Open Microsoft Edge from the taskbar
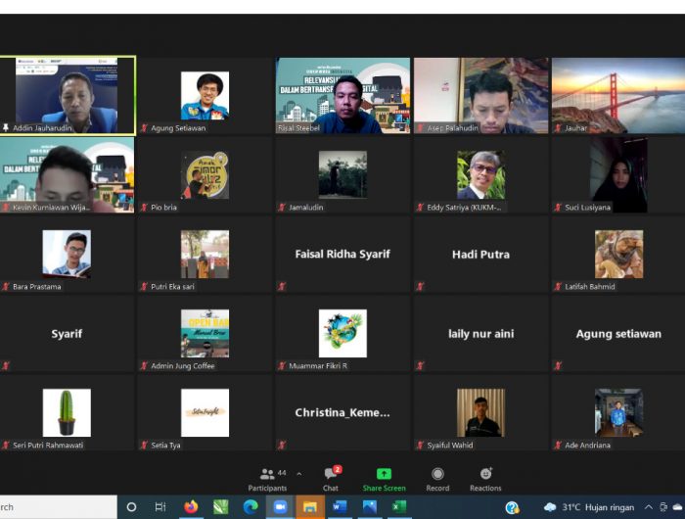Screen dimensions: 685x519 click(x=251, y=506)
